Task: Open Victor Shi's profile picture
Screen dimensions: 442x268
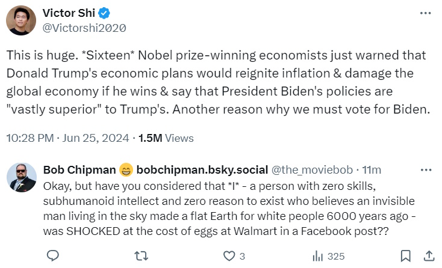Action: (x=21, y=20)
